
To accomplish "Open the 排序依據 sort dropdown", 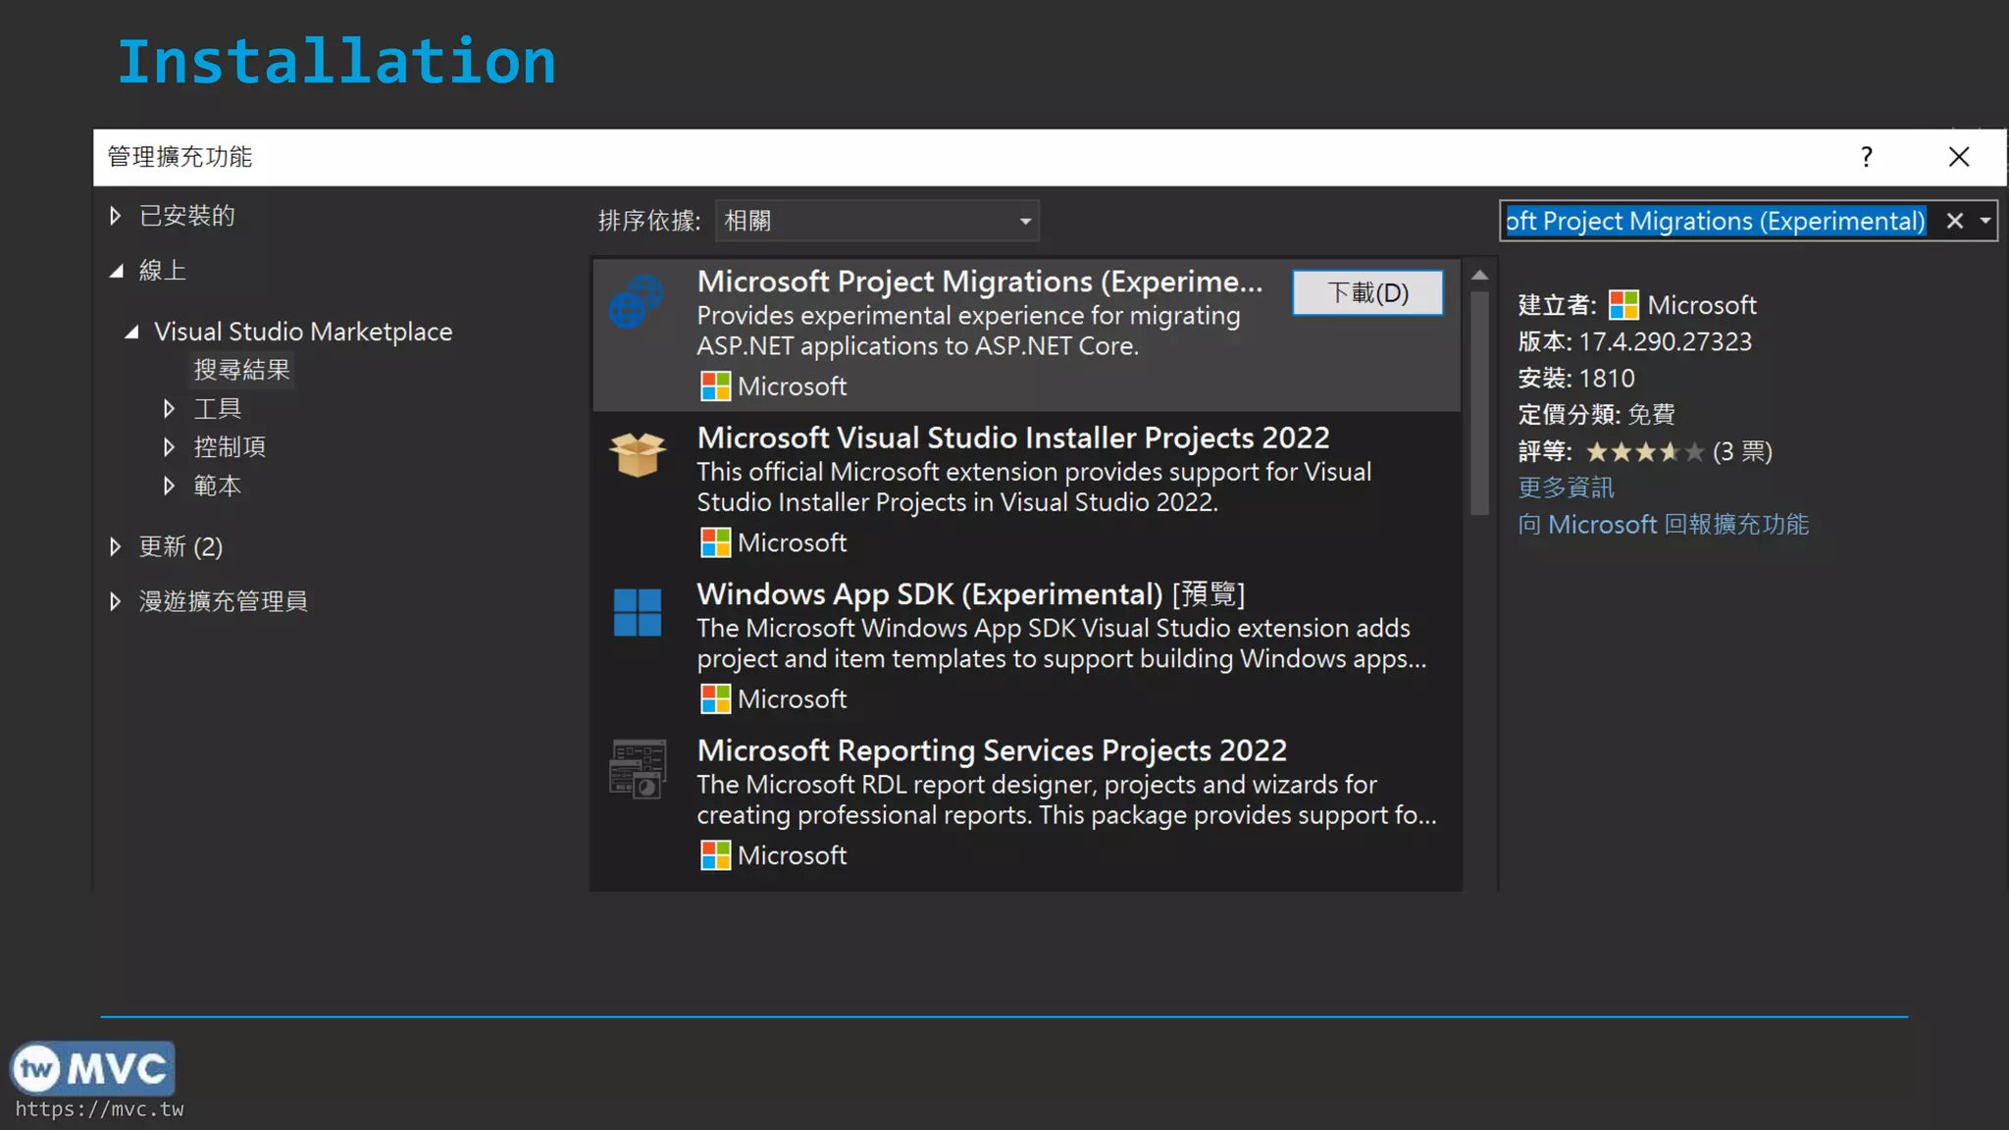I will [x=876, y=221].
